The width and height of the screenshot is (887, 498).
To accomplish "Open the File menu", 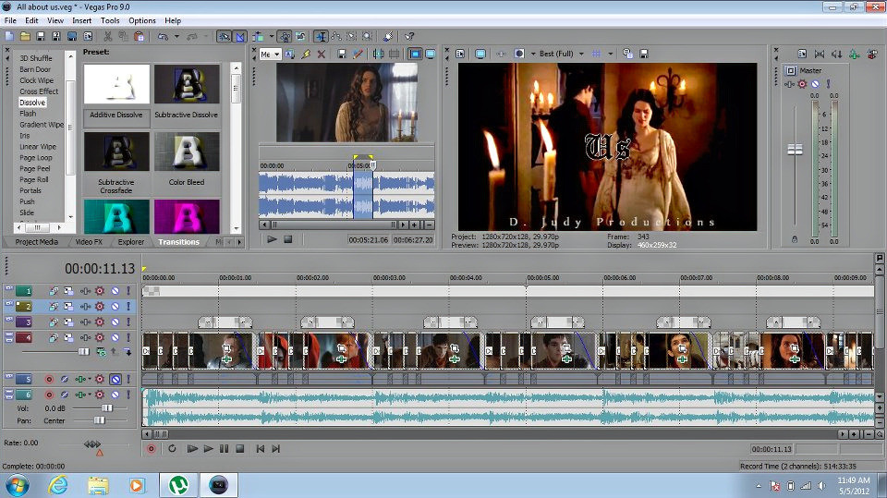I will tap(10, 20).
